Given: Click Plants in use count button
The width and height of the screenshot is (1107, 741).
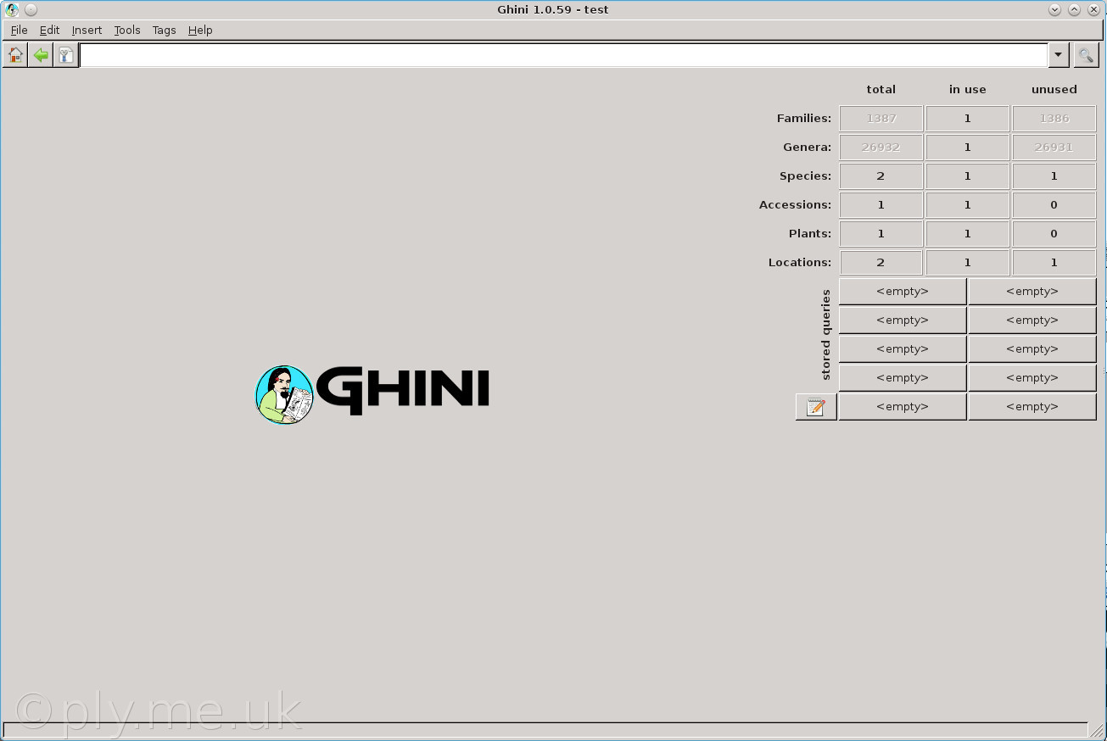Looking at the screenshot, I should (967, 234).
